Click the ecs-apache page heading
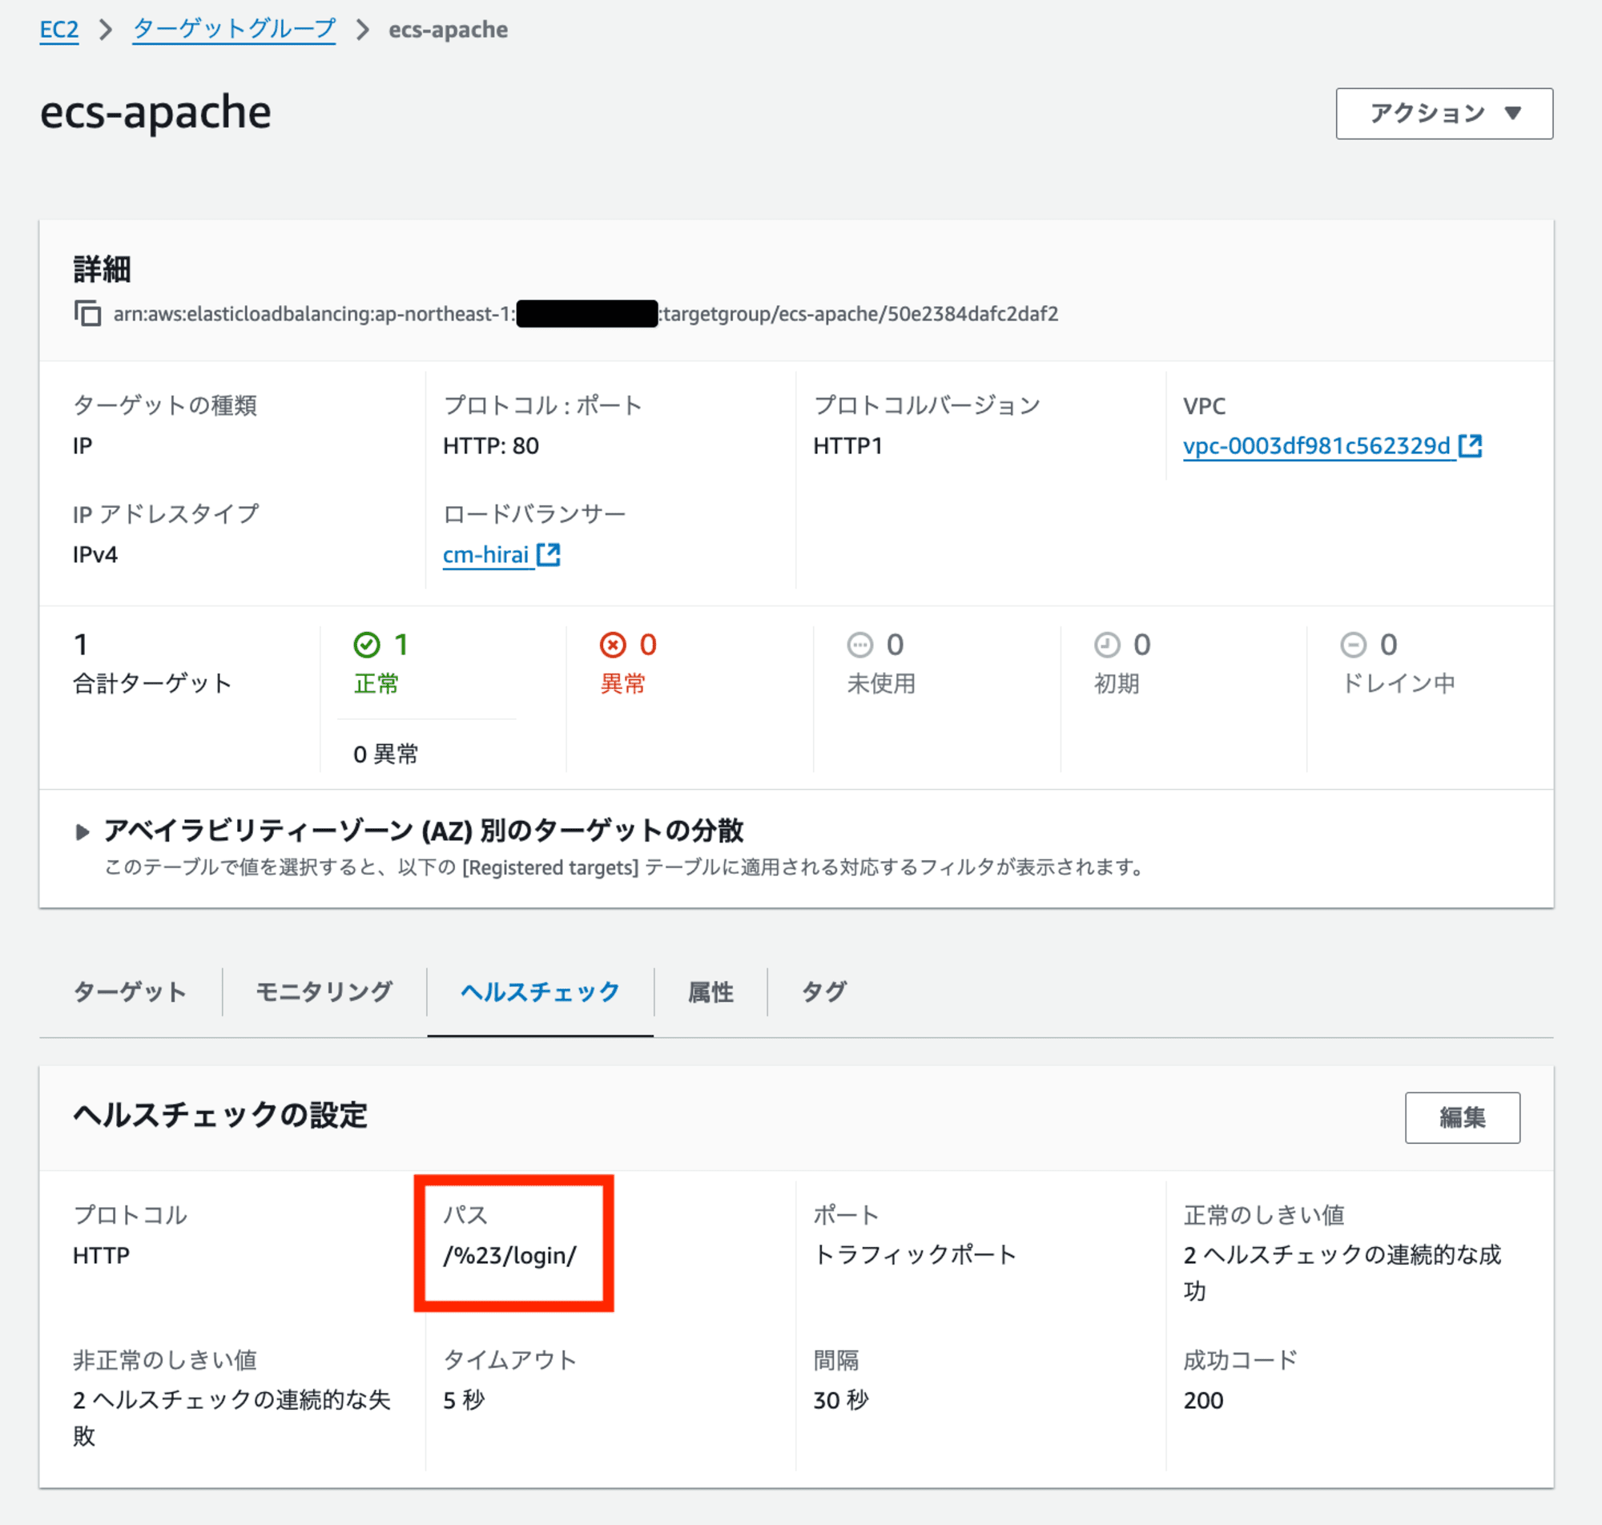The height and width of the screenshot is (1525, 1602). 155,112
